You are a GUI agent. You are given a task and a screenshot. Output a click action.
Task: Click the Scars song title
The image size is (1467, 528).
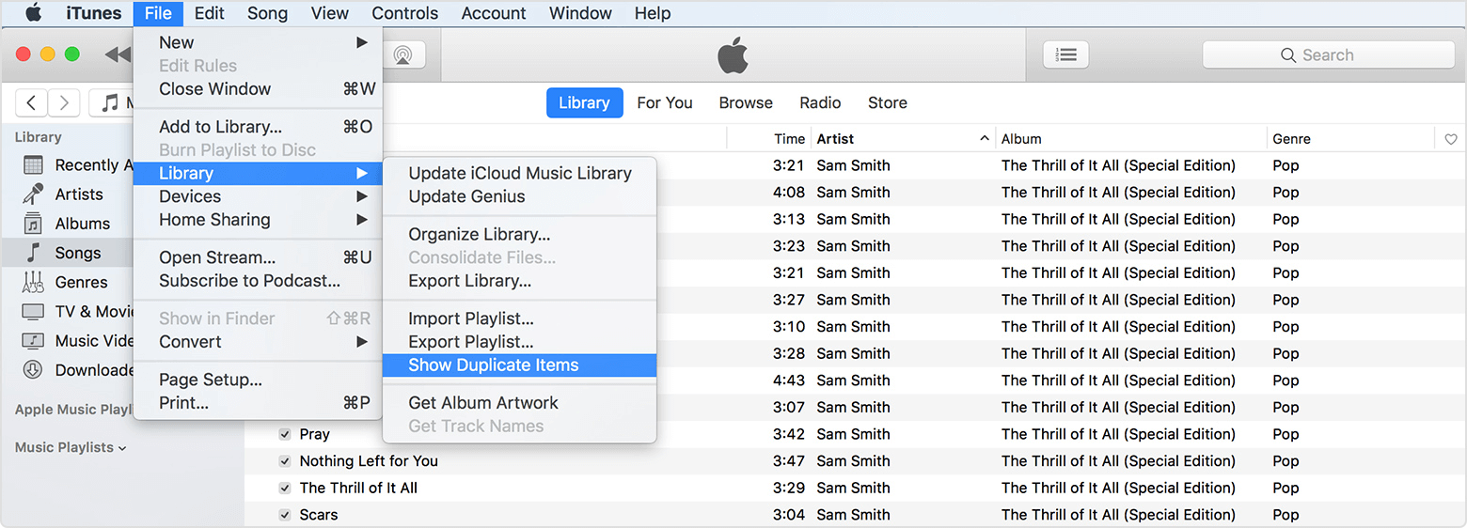tap(318, 515)
